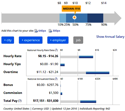125x111 pixels.
Task: Add the city filter
Action: click(x=8, y=40)
